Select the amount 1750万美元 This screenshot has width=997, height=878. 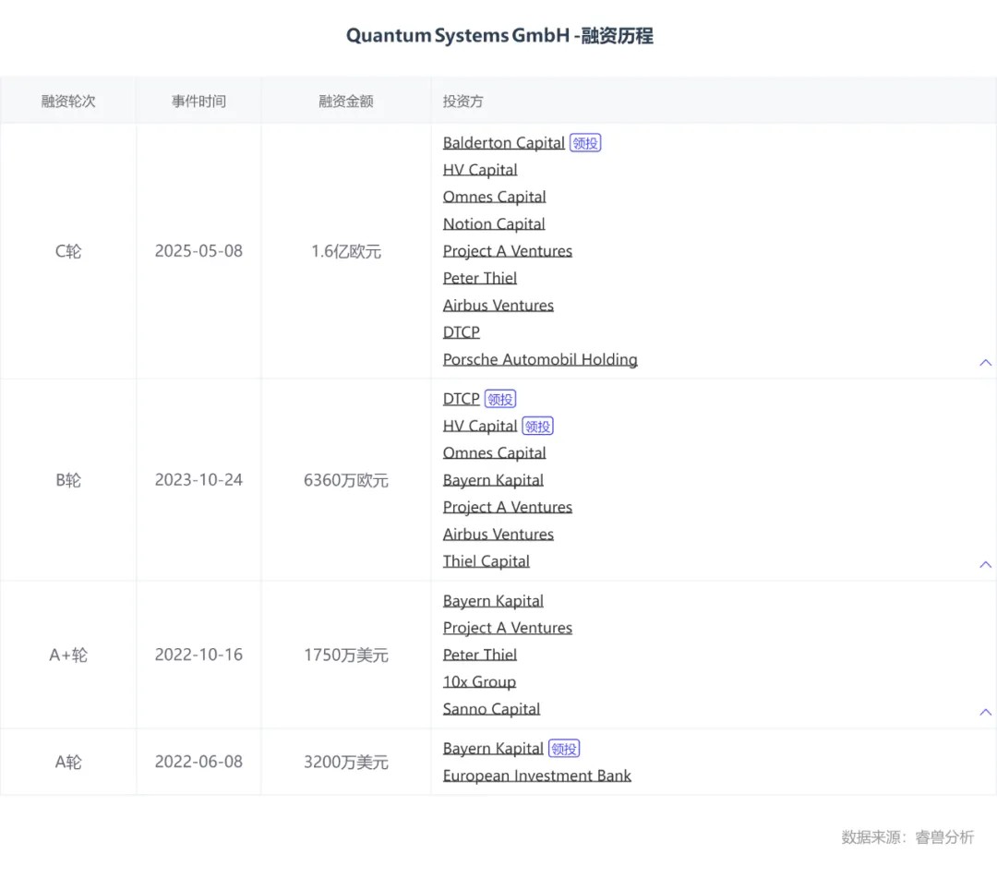coord(346,655)
